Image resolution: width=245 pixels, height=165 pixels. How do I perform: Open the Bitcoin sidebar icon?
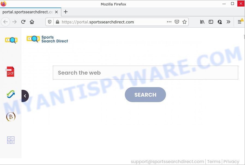pos(11,117)
